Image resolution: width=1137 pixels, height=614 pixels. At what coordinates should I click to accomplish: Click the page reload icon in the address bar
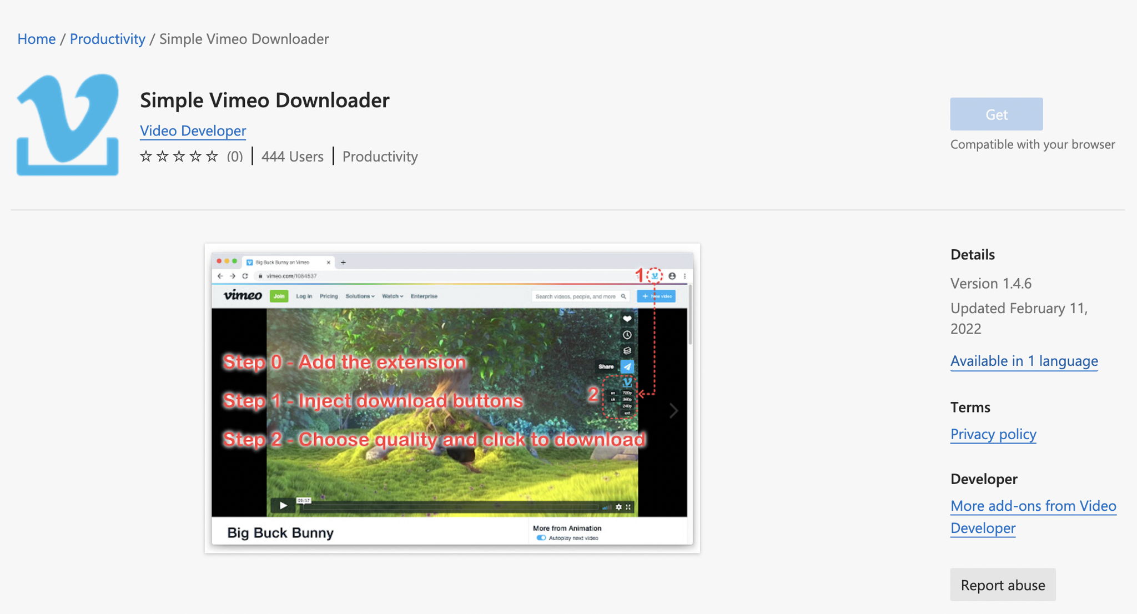(246, 276)
